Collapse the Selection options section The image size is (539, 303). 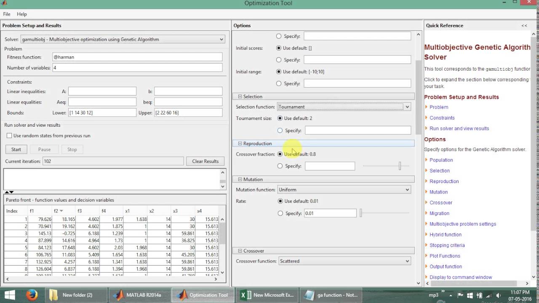coord(240,96)
